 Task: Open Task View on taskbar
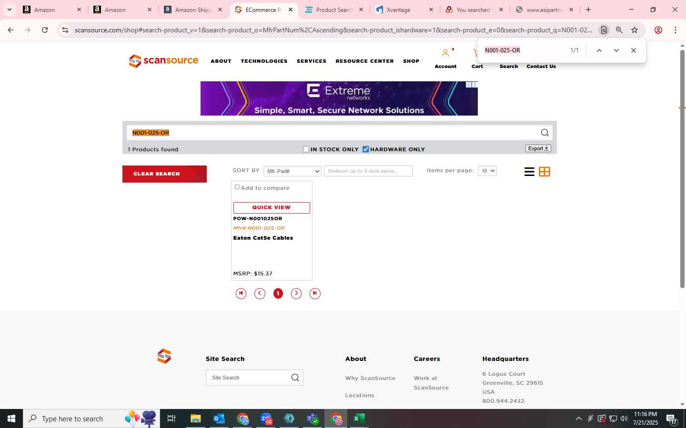pyautogui.click(x=171, y=418)
